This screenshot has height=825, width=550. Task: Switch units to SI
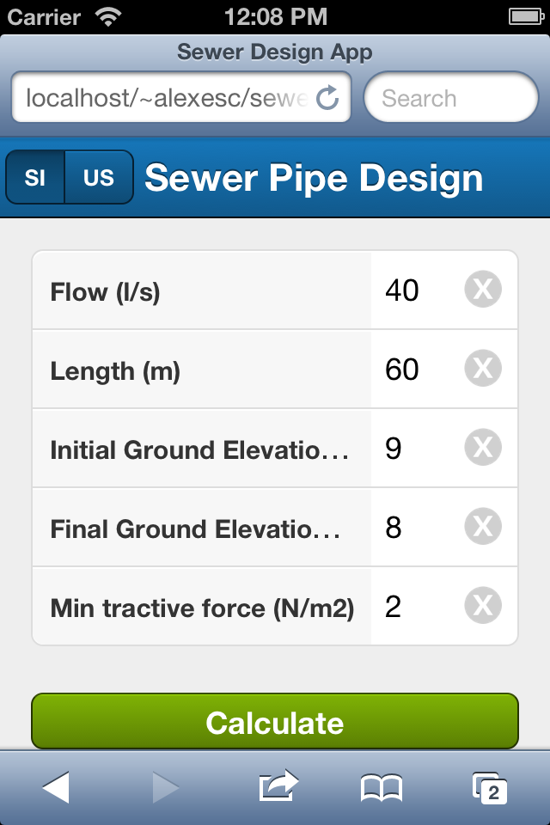point(35,178)
